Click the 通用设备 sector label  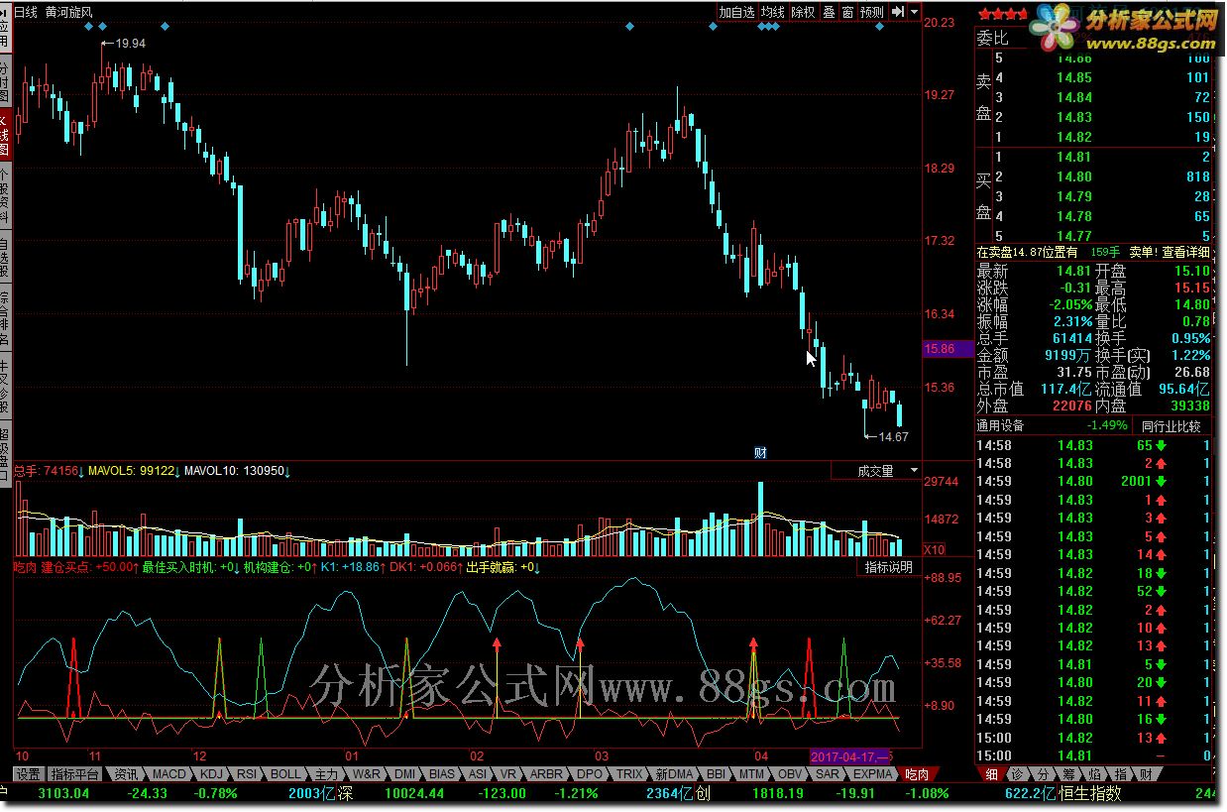pyautogui.click(x=1000, y=425)
